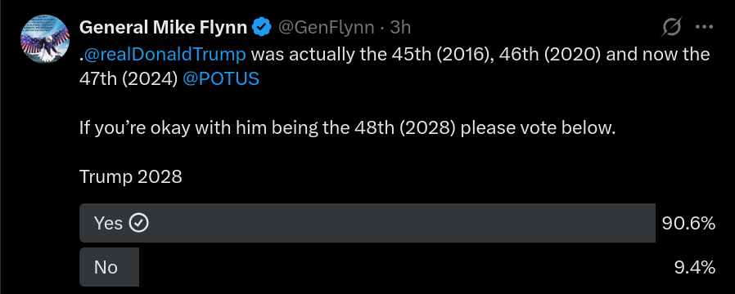Click the "47th (2024)" text
The image size is (735, 294).
coord(129,79)
